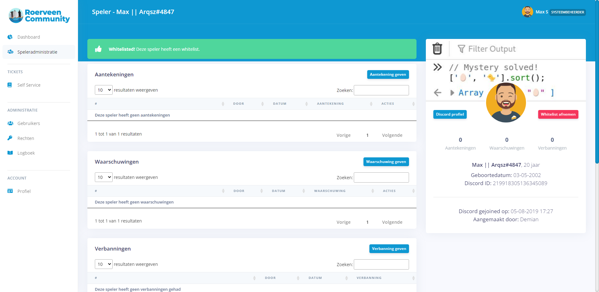Image resolution: width=599 pixels, height=292 pixels.
Task: Click the Dashboard pie chart icon
Action: tap(10, 37)
